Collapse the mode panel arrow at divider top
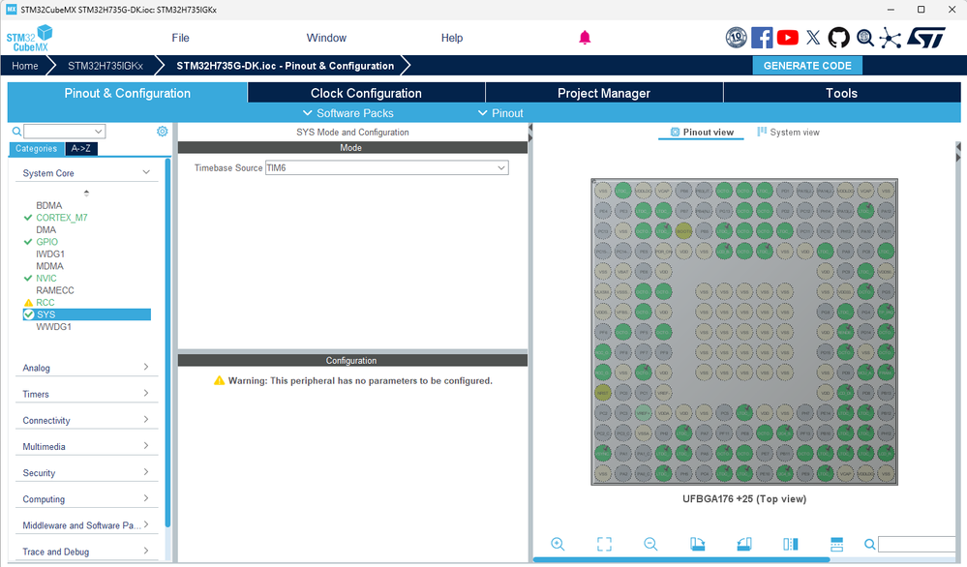 [530, 128]
